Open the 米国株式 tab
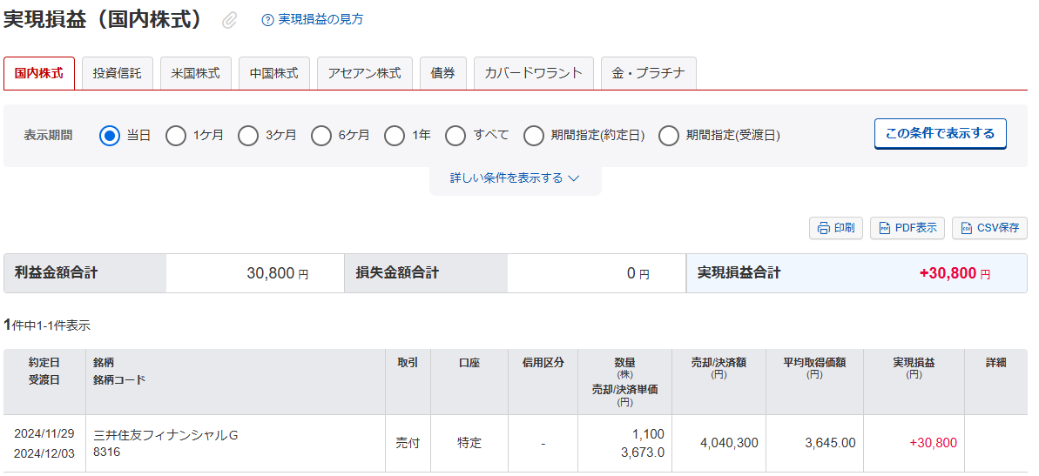This screenshot has height=476, width=1039. click(196, 73)
